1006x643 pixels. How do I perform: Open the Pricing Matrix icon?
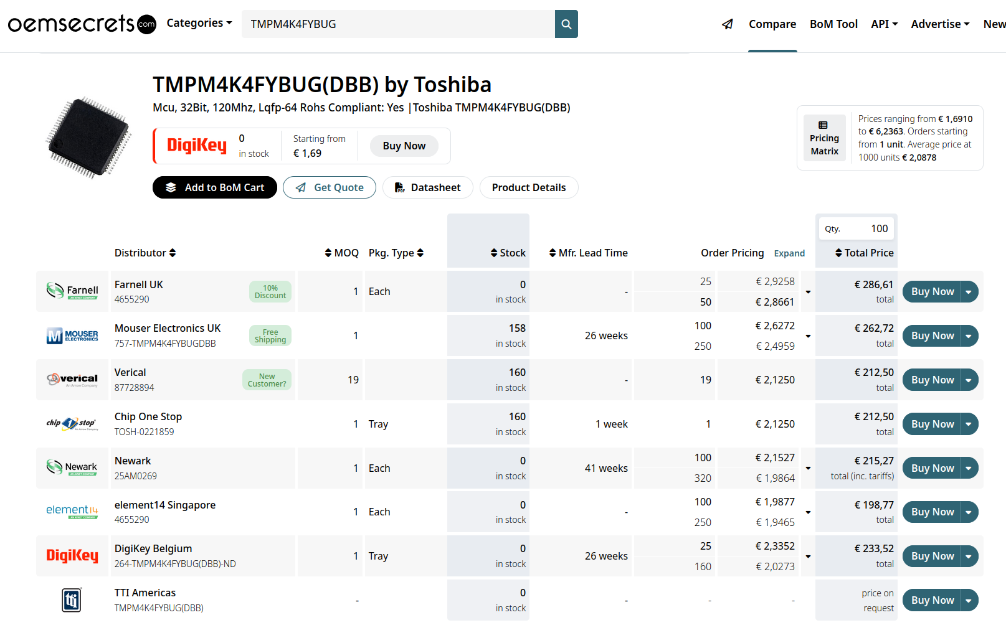point(824,138)
